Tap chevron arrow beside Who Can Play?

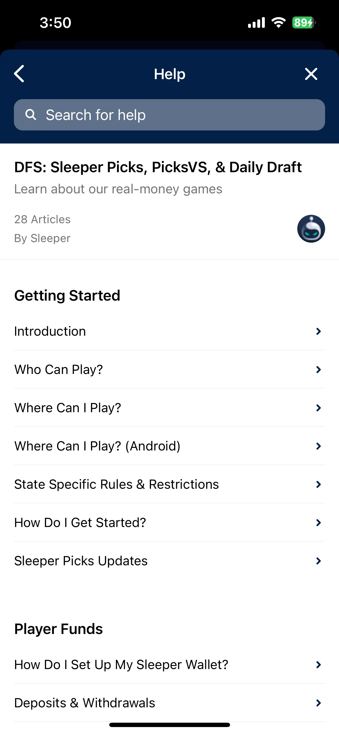pos(318,370)
